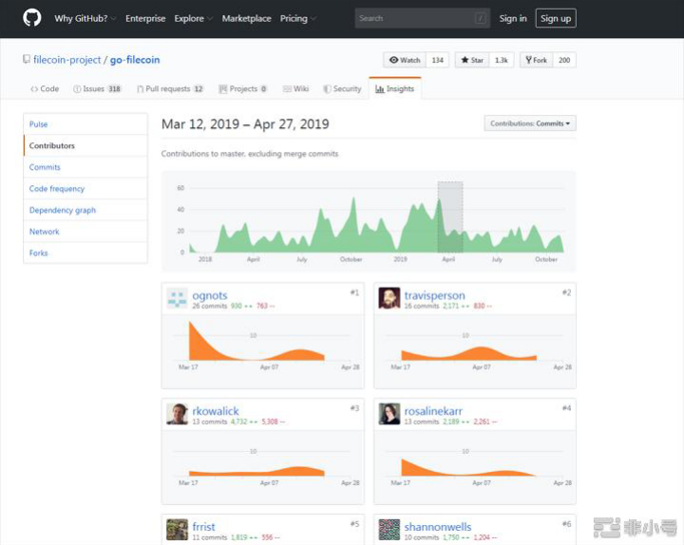Viewport: 684px width, 545px height.
Task: Switch to the Code tab
Action: 45,88
